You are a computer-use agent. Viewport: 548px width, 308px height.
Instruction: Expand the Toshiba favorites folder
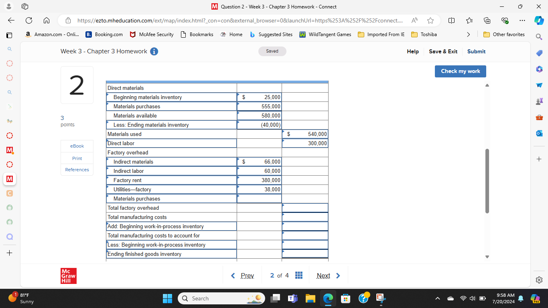coord(424,34)
